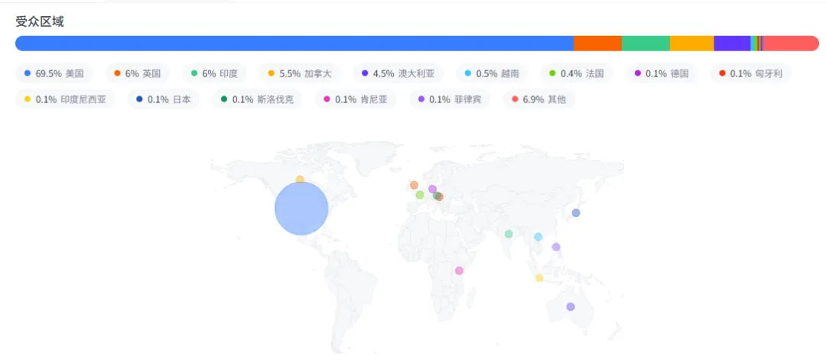Select the 0.1% 肯尼亚 legend chip

point(356,99)
